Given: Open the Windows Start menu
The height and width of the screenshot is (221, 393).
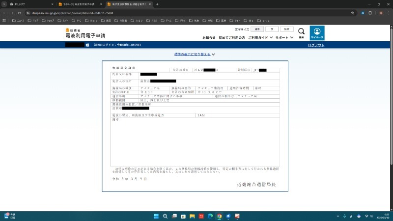Looking at the screenshot, I should coord(157,216).
